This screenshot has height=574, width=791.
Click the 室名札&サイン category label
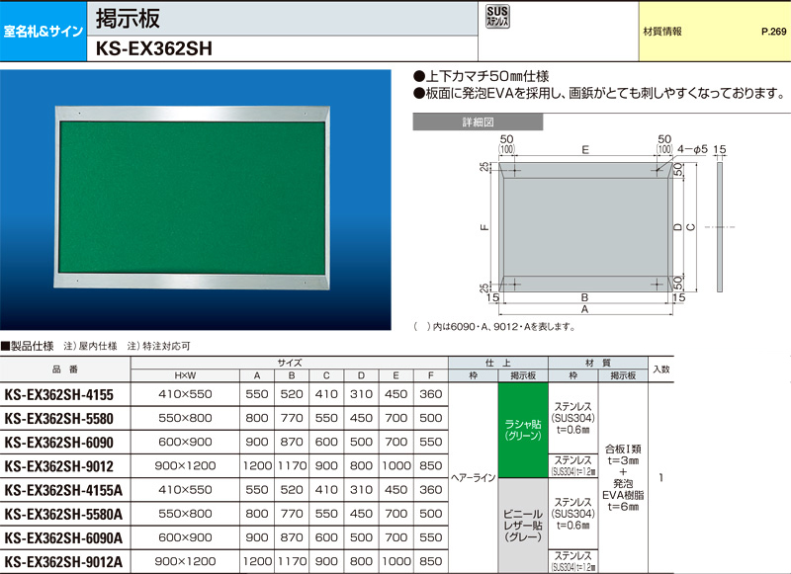click(44, 32)
